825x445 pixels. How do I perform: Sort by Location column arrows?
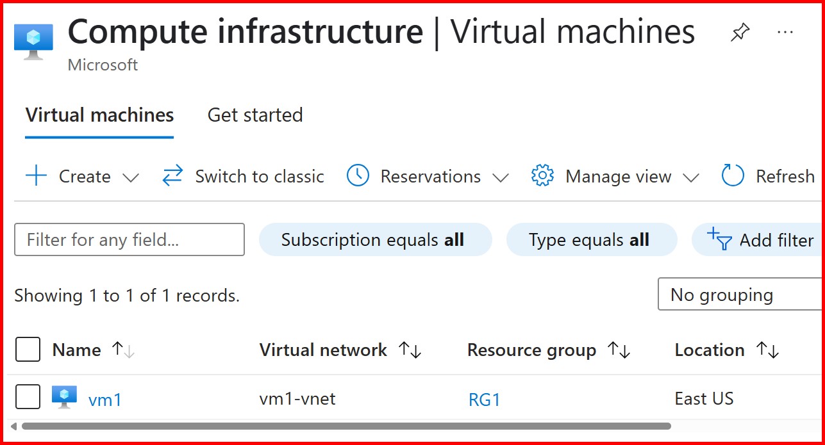767,350
